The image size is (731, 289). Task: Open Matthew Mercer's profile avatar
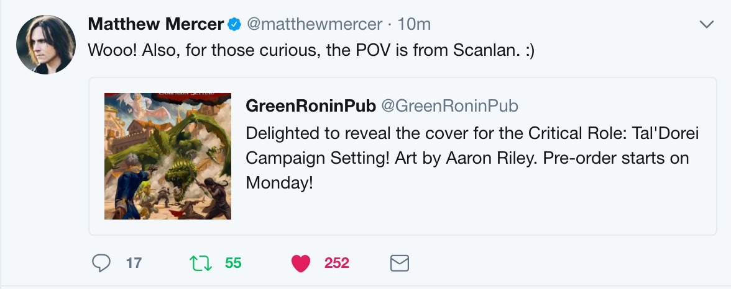(45, 44)
